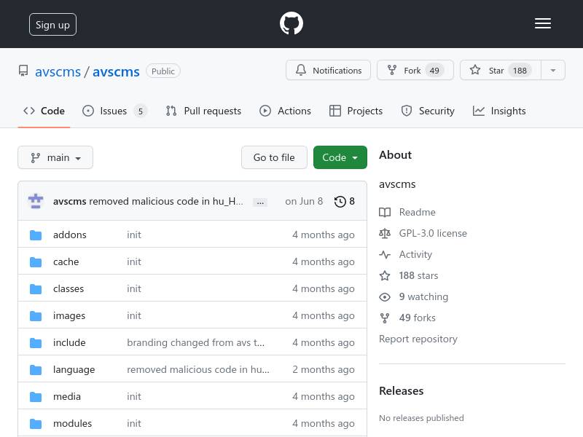Open the language folder
583x437 pixels.
pyautogui.click(x=74, y=370)
